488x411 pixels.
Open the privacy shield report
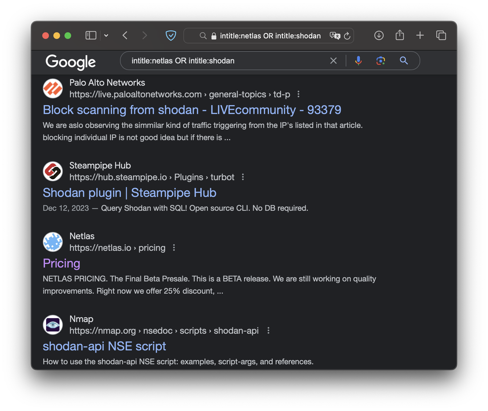click(171, 36)
